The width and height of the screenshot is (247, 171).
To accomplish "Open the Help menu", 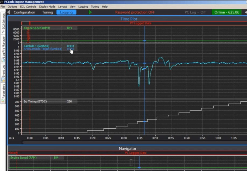I will click(x=105, y=7).
